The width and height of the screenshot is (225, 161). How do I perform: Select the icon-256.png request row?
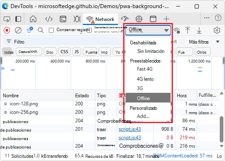pos(110,112)
